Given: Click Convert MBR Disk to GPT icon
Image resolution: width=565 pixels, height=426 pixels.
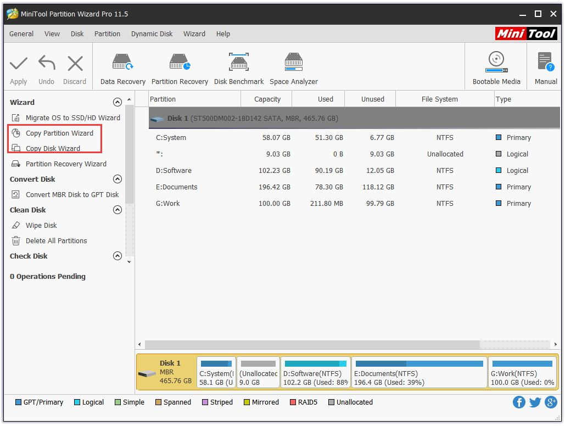Looking at the screenshot, I should pos(16,195).
